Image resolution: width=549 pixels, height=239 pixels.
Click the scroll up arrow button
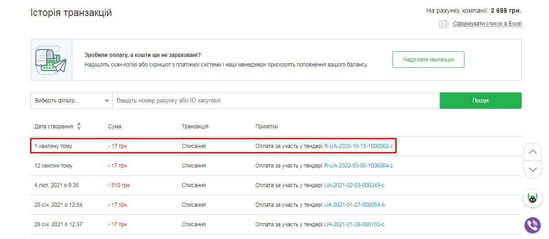coord(533,152)
